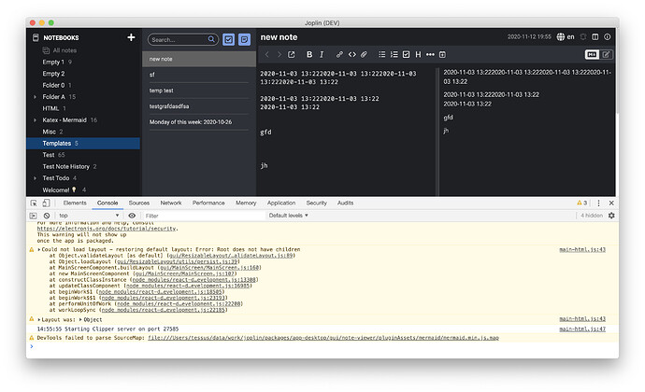The image size is (645, 392).
Task: Expand the logged Object
Action: coord(80,320)
